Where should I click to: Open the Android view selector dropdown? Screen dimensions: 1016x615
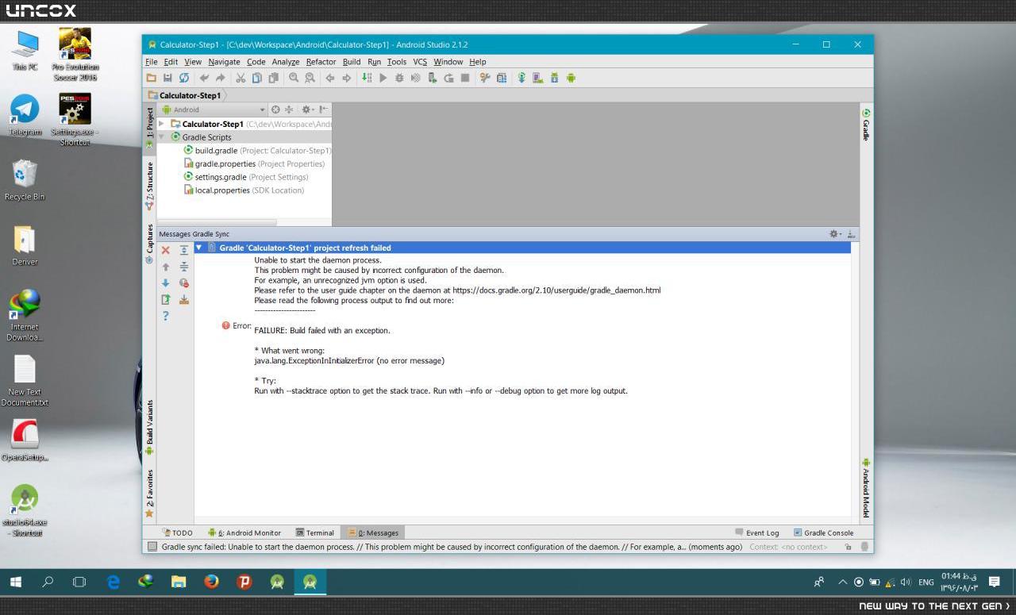tap(213, 110)
